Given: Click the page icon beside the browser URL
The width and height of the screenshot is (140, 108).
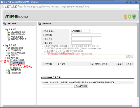Looking at the screenshot, I should tap(3, 7).
